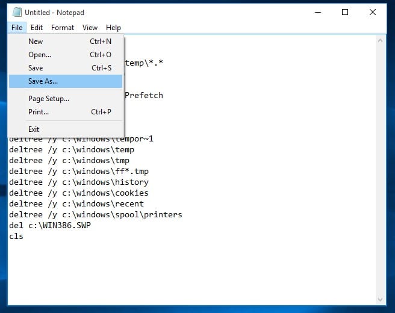Click the scrollbar down arrow
Image resolution: width=395 pixels, height=313 pixels.
(381, 300)
